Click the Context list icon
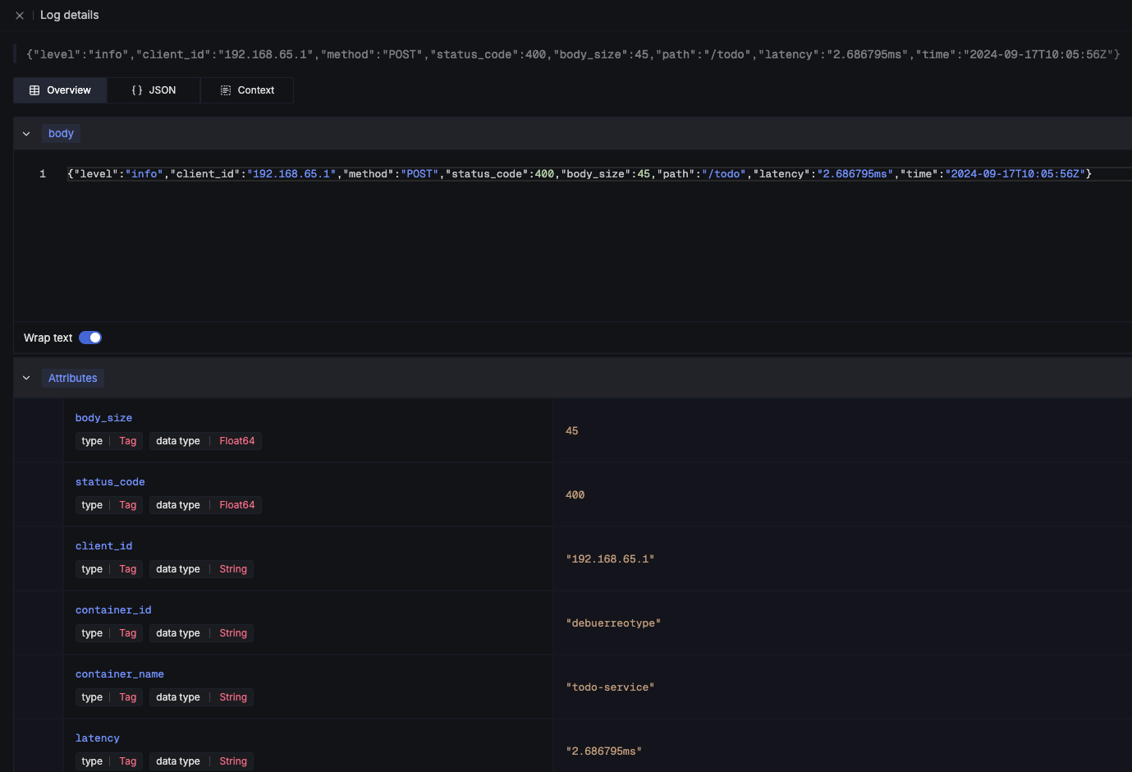 tap(226, 90)
